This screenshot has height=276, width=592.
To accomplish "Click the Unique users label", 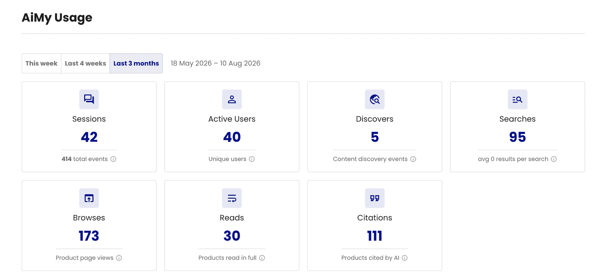I will click(228, 159).
